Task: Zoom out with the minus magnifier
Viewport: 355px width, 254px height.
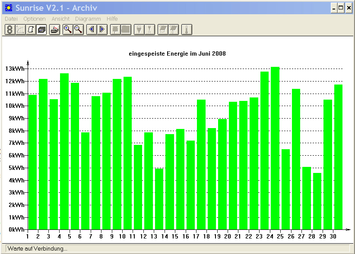Action: [78, 30]
